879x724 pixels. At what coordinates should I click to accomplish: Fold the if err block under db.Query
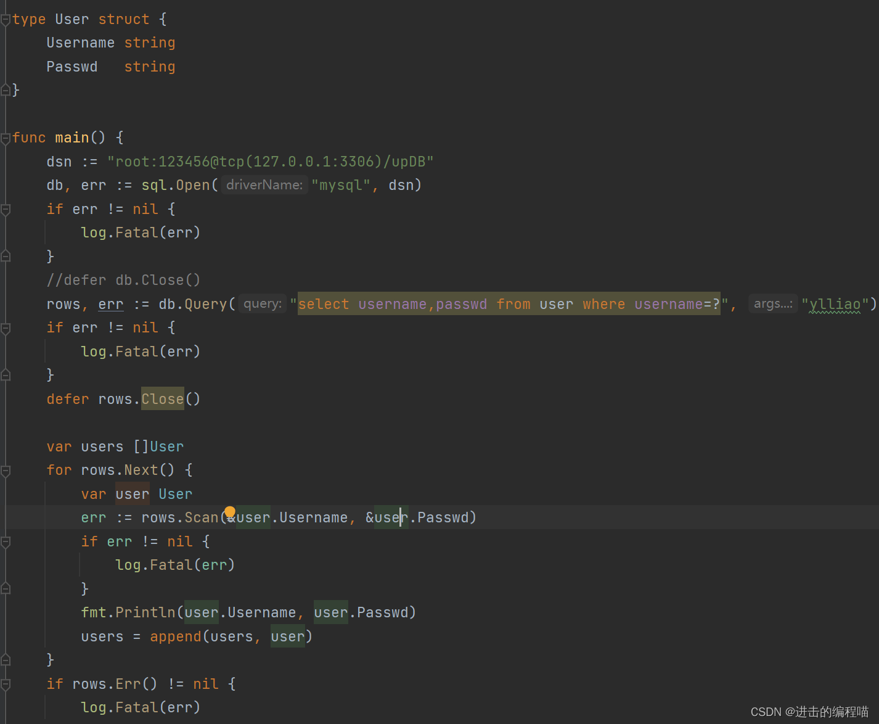[6, 328]
